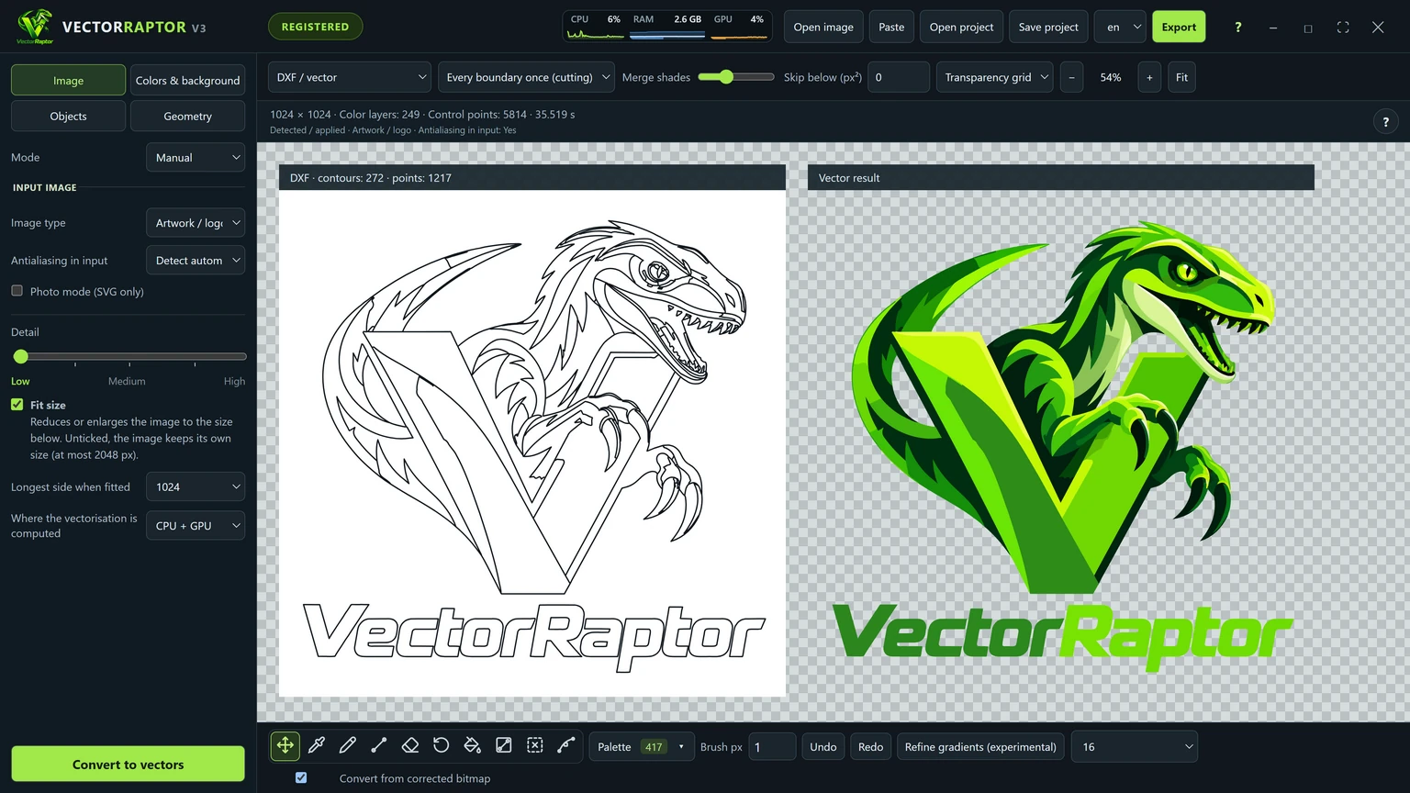Switch to the Image tab

[x=68, y=80]
